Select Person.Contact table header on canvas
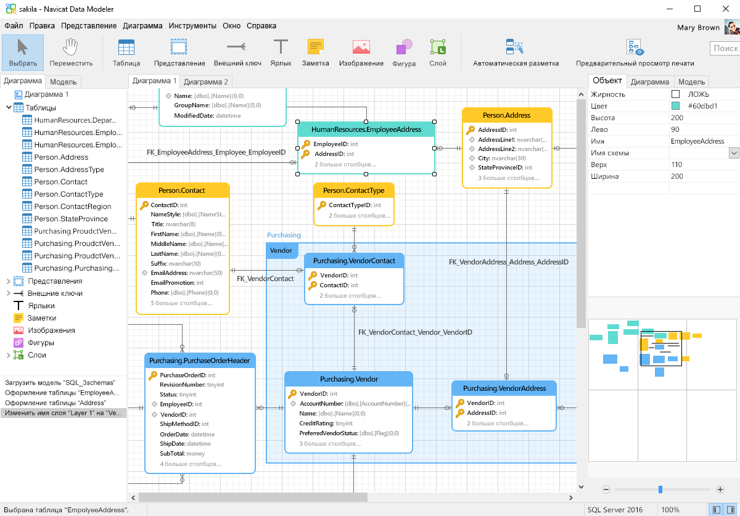The height and width of the screenshot is (516, 740). [182, 190]
